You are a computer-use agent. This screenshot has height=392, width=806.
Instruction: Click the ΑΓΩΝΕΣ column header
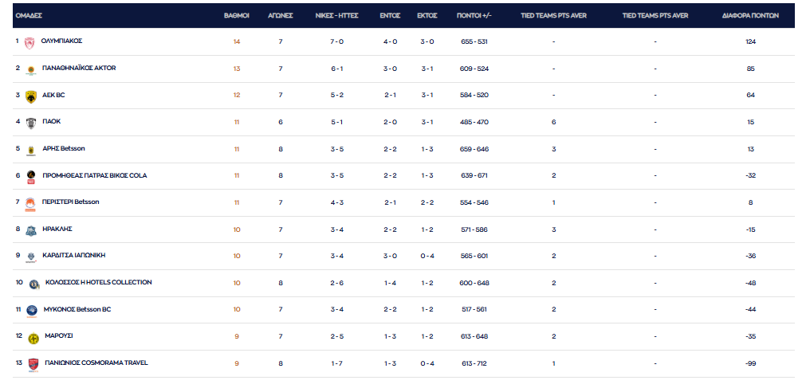(x=281, y=15)
